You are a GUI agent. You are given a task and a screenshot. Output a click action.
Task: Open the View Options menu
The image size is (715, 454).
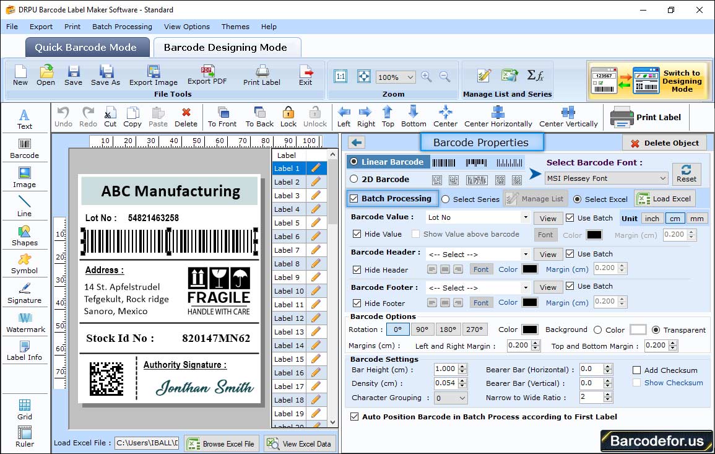[x=187, y=27]
